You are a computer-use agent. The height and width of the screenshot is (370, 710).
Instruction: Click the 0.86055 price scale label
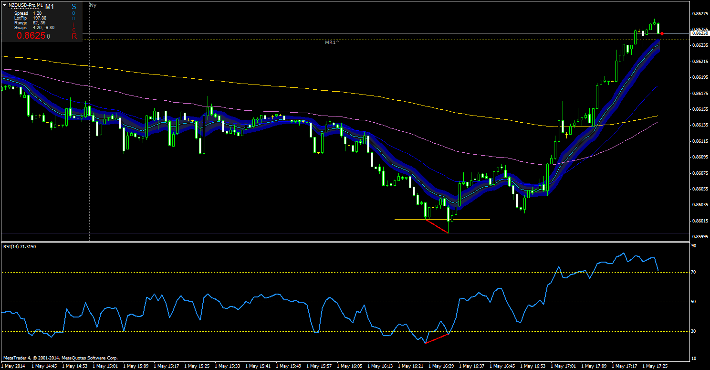coord(700,189)
